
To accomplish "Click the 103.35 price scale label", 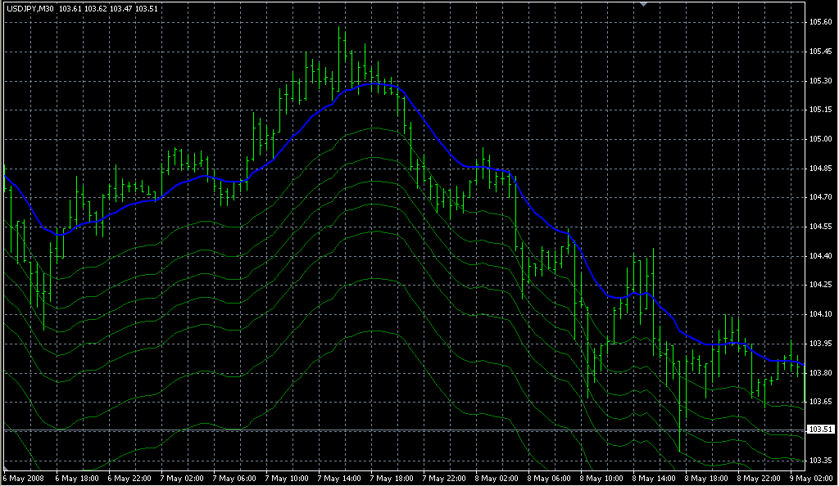I will coord(820,461).
